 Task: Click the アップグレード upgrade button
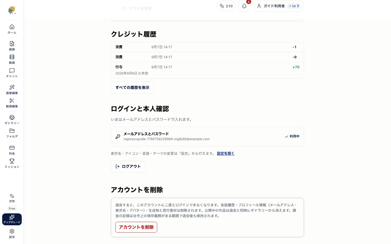[x=12, y=219]
